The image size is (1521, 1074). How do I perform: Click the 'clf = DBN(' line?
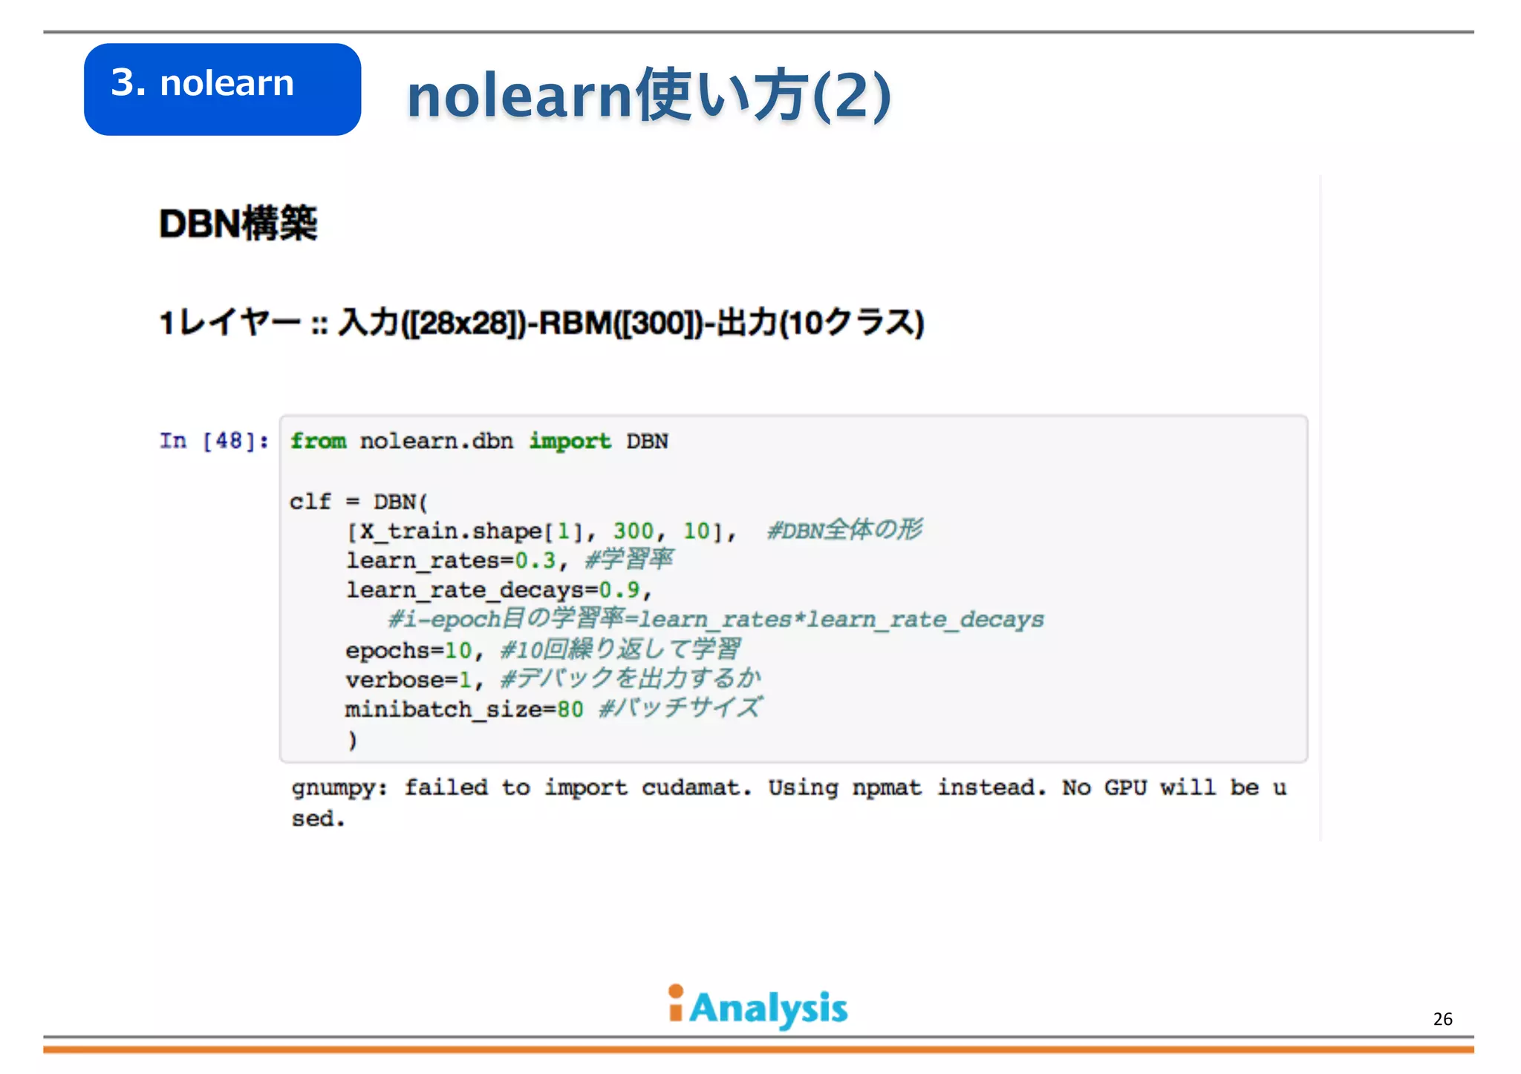[359, 502]
